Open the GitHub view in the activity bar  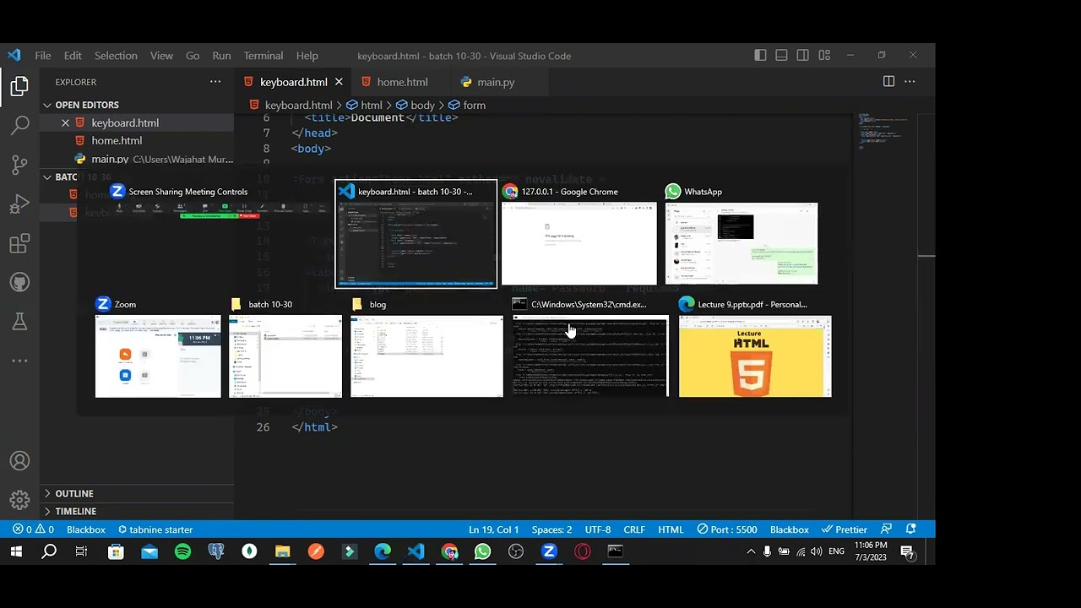coord(19,282)
